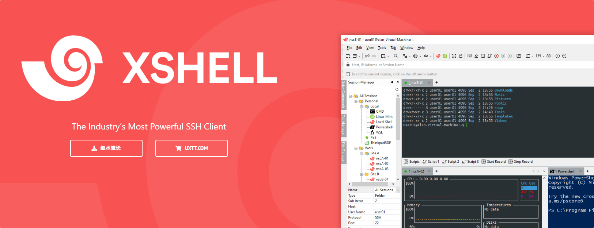Click the search magnifier in the toolbar
This screenshot has width=594, height=228.
(396, 56)
